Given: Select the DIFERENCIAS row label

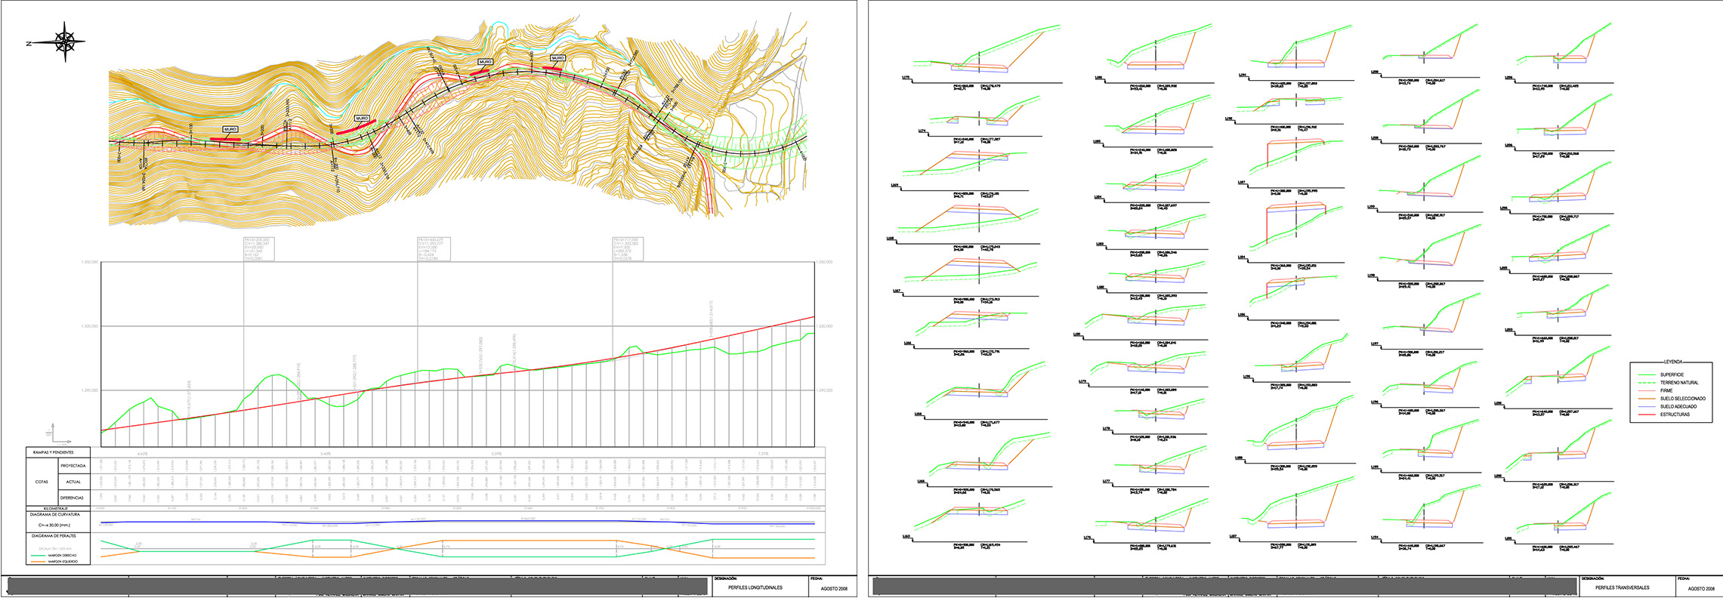Looking at the screenshot, I should pyautogui.click(x=73, y=498).
